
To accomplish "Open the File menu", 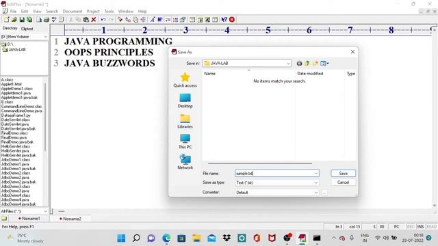I will 13,12.
